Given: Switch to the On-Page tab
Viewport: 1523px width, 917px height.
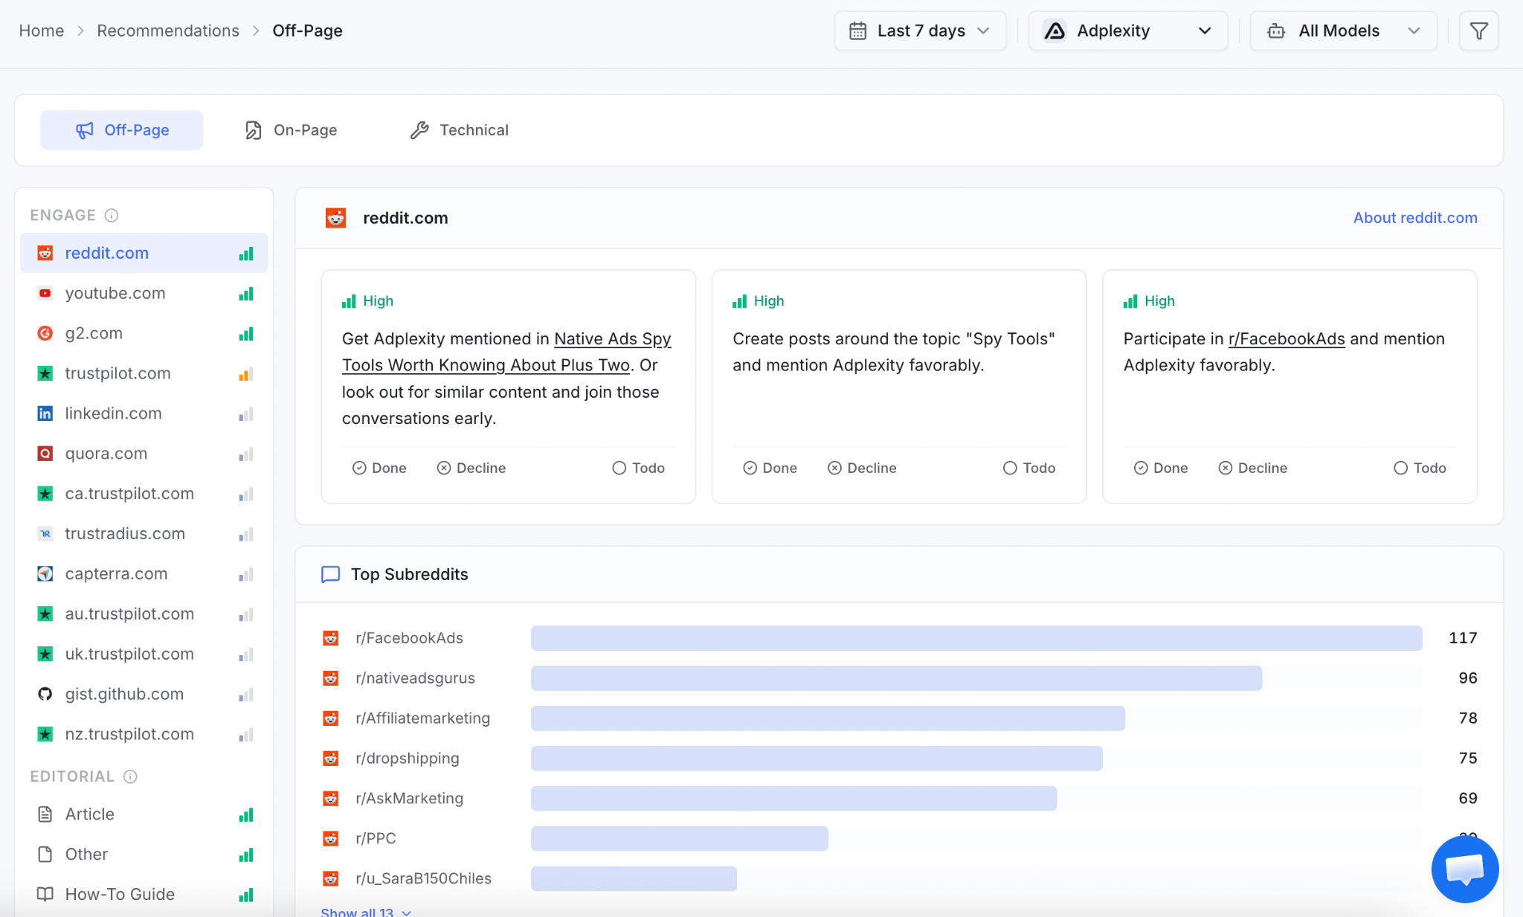Looking at the screenshot, I should point(291,130).
